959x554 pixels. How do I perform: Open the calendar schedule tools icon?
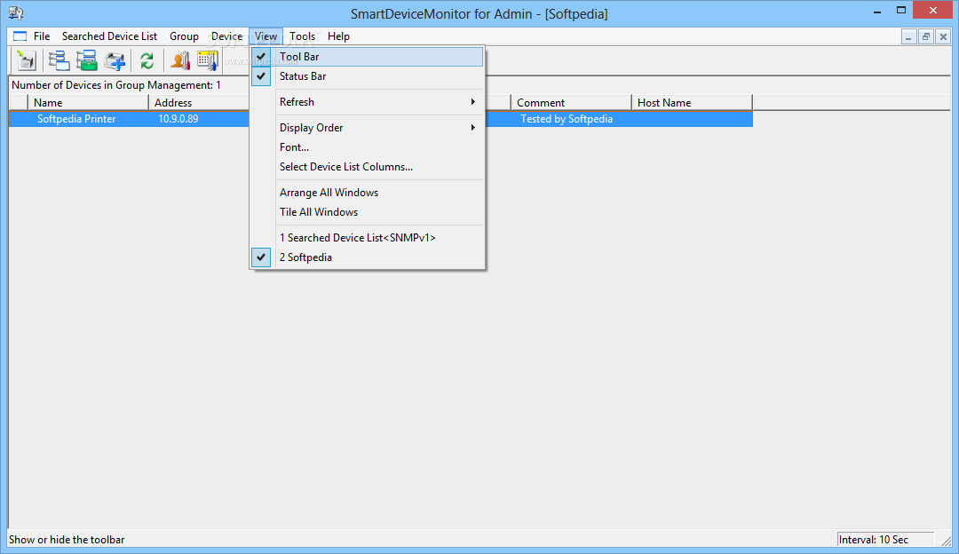click(208, 60)
